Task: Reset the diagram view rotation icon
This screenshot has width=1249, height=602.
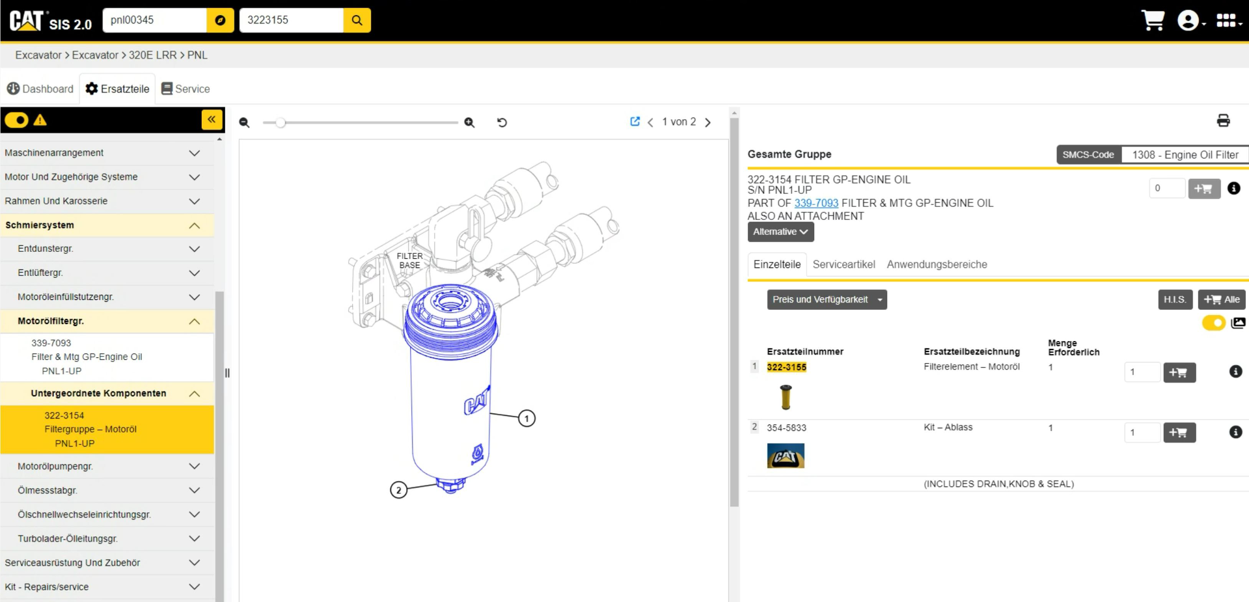Action: coord(502,122)
